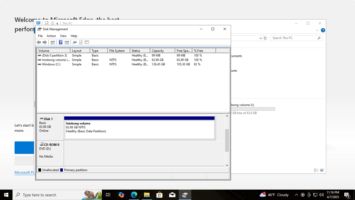Click the Properties checkmark icon in This PC quick access toolbar
The height and width of the screenshot is (200, 355).
point(47,23)
